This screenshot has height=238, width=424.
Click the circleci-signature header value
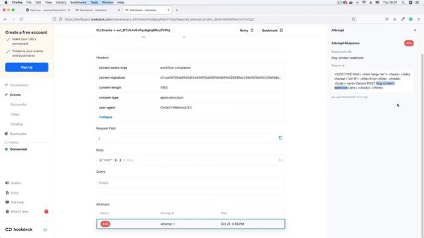(221, 78)
